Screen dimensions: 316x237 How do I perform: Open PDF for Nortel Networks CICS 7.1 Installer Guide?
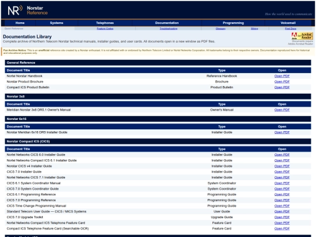click(282, 177)
